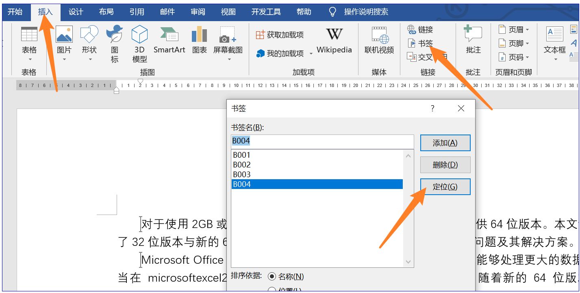
Task: Insert an icon using 图标
Action: (115, 34)
